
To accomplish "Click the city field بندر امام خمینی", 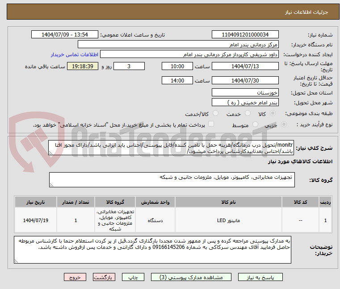I will [245, 102].
